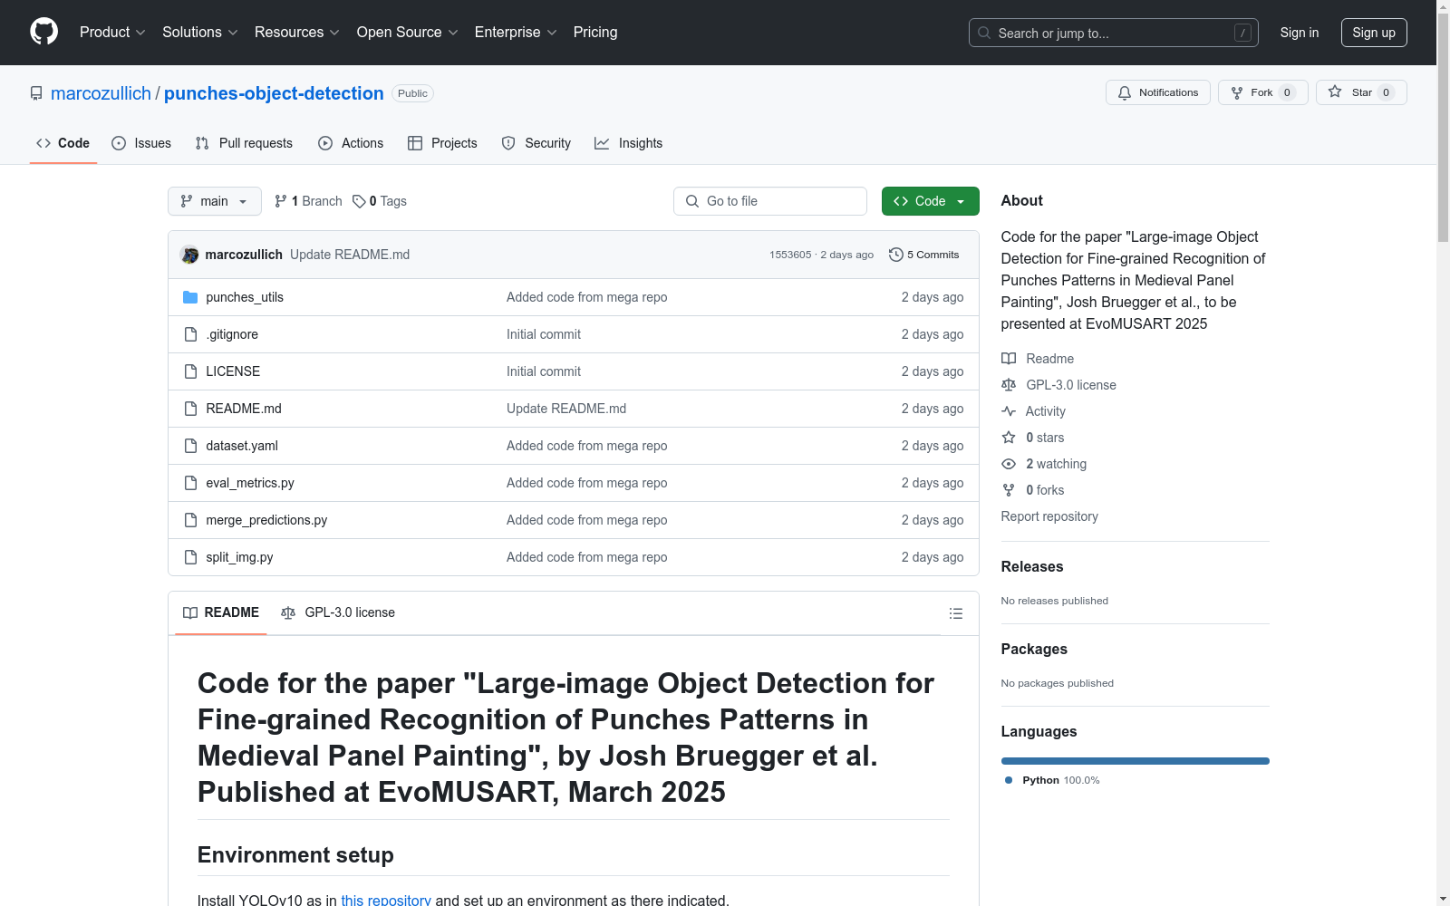Select the Code repository tab
The image size is (1450, 906).
63,143
